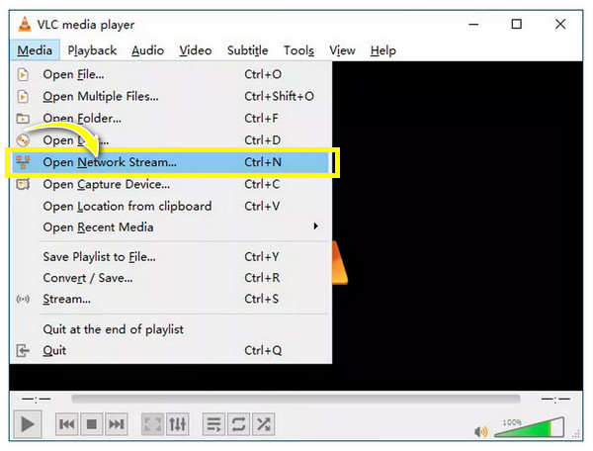Viewport: 593px width, 451px height.
Task: Click the Play button
Action: (x=27, y=424)
